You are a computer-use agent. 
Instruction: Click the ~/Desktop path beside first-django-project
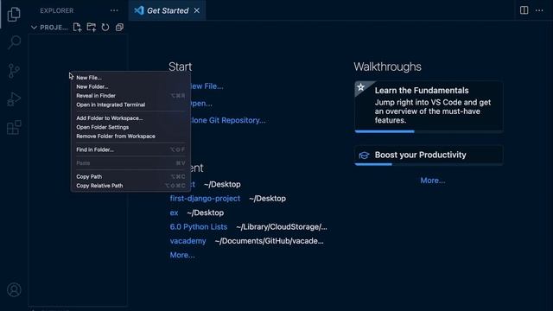267,199
